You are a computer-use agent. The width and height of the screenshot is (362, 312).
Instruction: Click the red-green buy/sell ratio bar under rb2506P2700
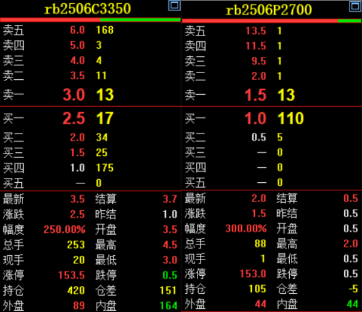coord(272,21)
